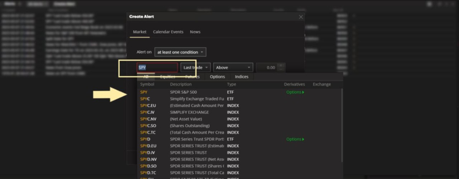Open the Last trade dropdown

195,67
